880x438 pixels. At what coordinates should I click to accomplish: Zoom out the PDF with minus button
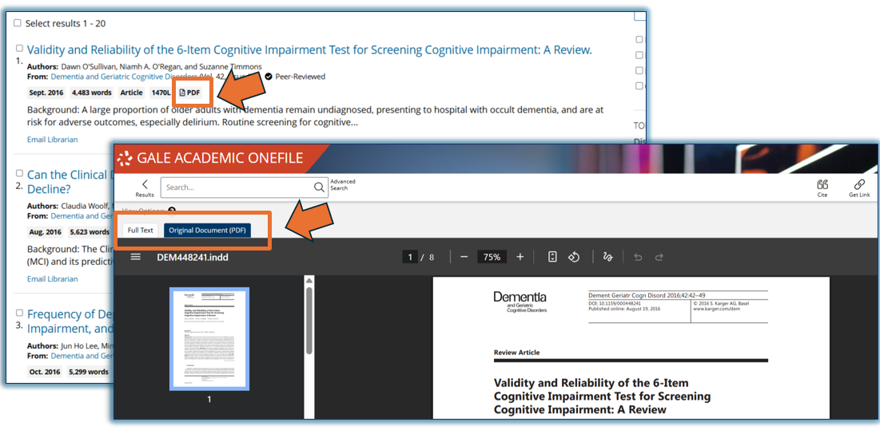(x=464, y=257)
